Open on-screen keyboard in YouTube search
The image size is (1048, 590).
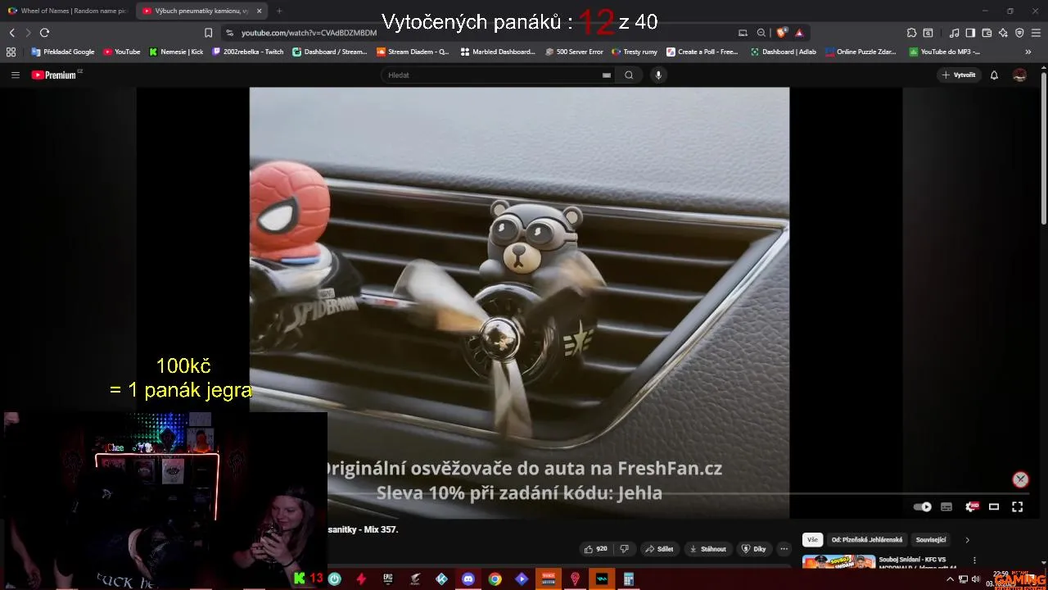coord(607,75)
